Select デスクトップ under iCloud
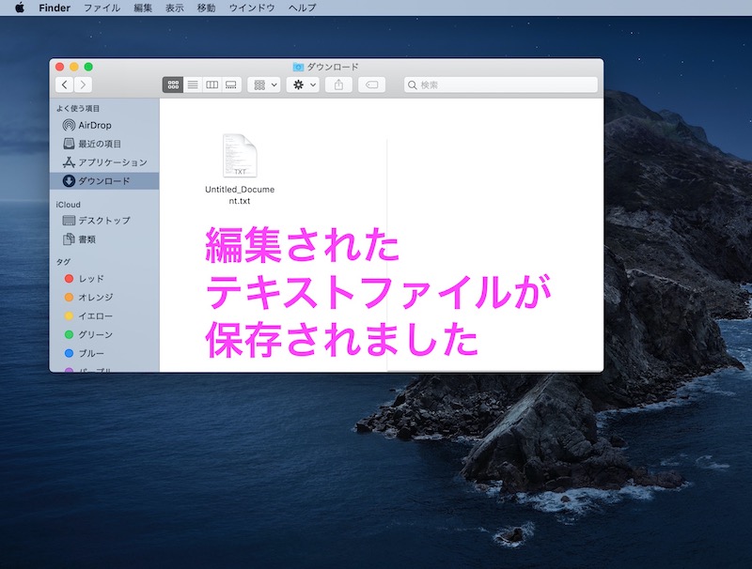This screenshot has height=569, width=752. coord(103,221)
